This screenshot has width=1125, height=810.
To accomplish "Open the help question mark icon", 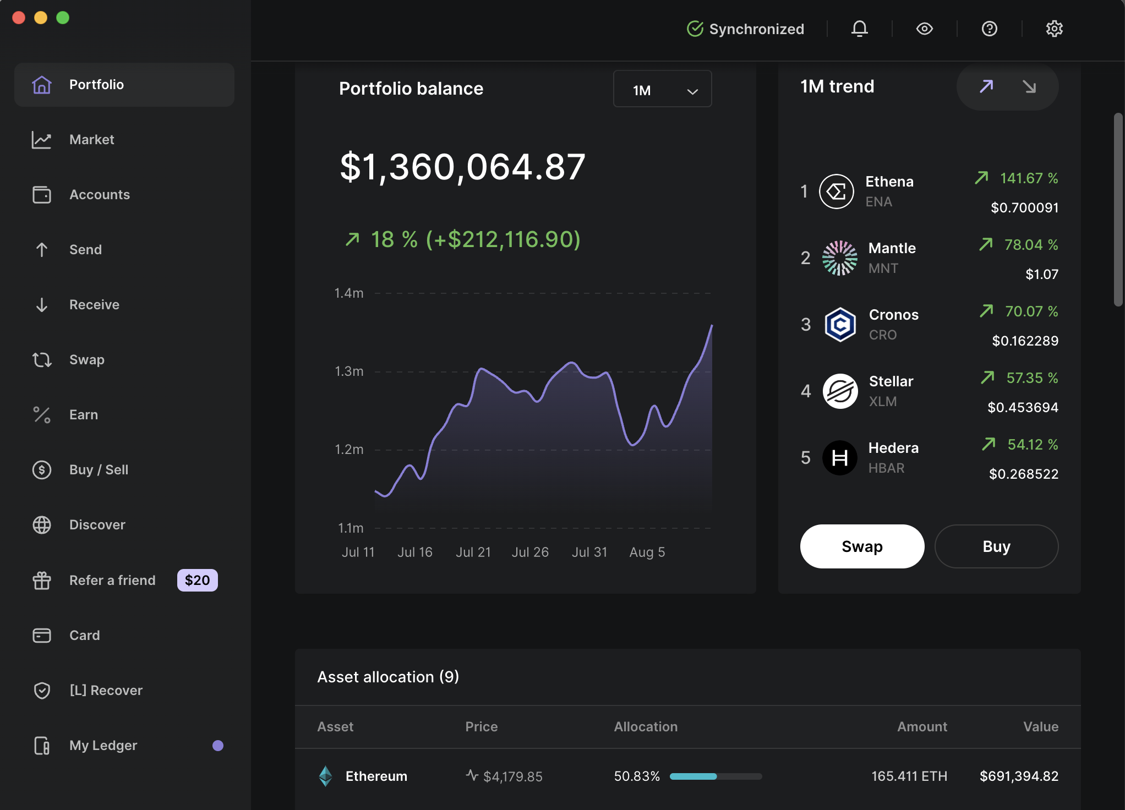I will [990, 29].
